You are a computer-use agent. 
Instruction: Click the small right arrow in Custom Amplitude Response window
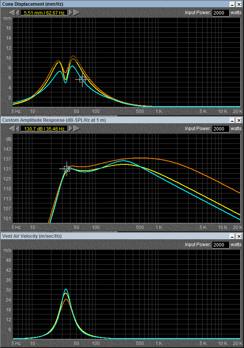(71, 129)
